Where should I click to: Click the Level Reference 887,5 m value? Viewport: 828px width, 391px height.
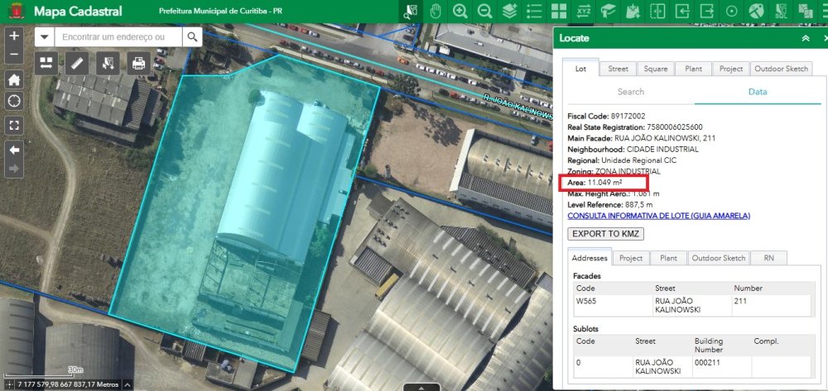[638, 204]
